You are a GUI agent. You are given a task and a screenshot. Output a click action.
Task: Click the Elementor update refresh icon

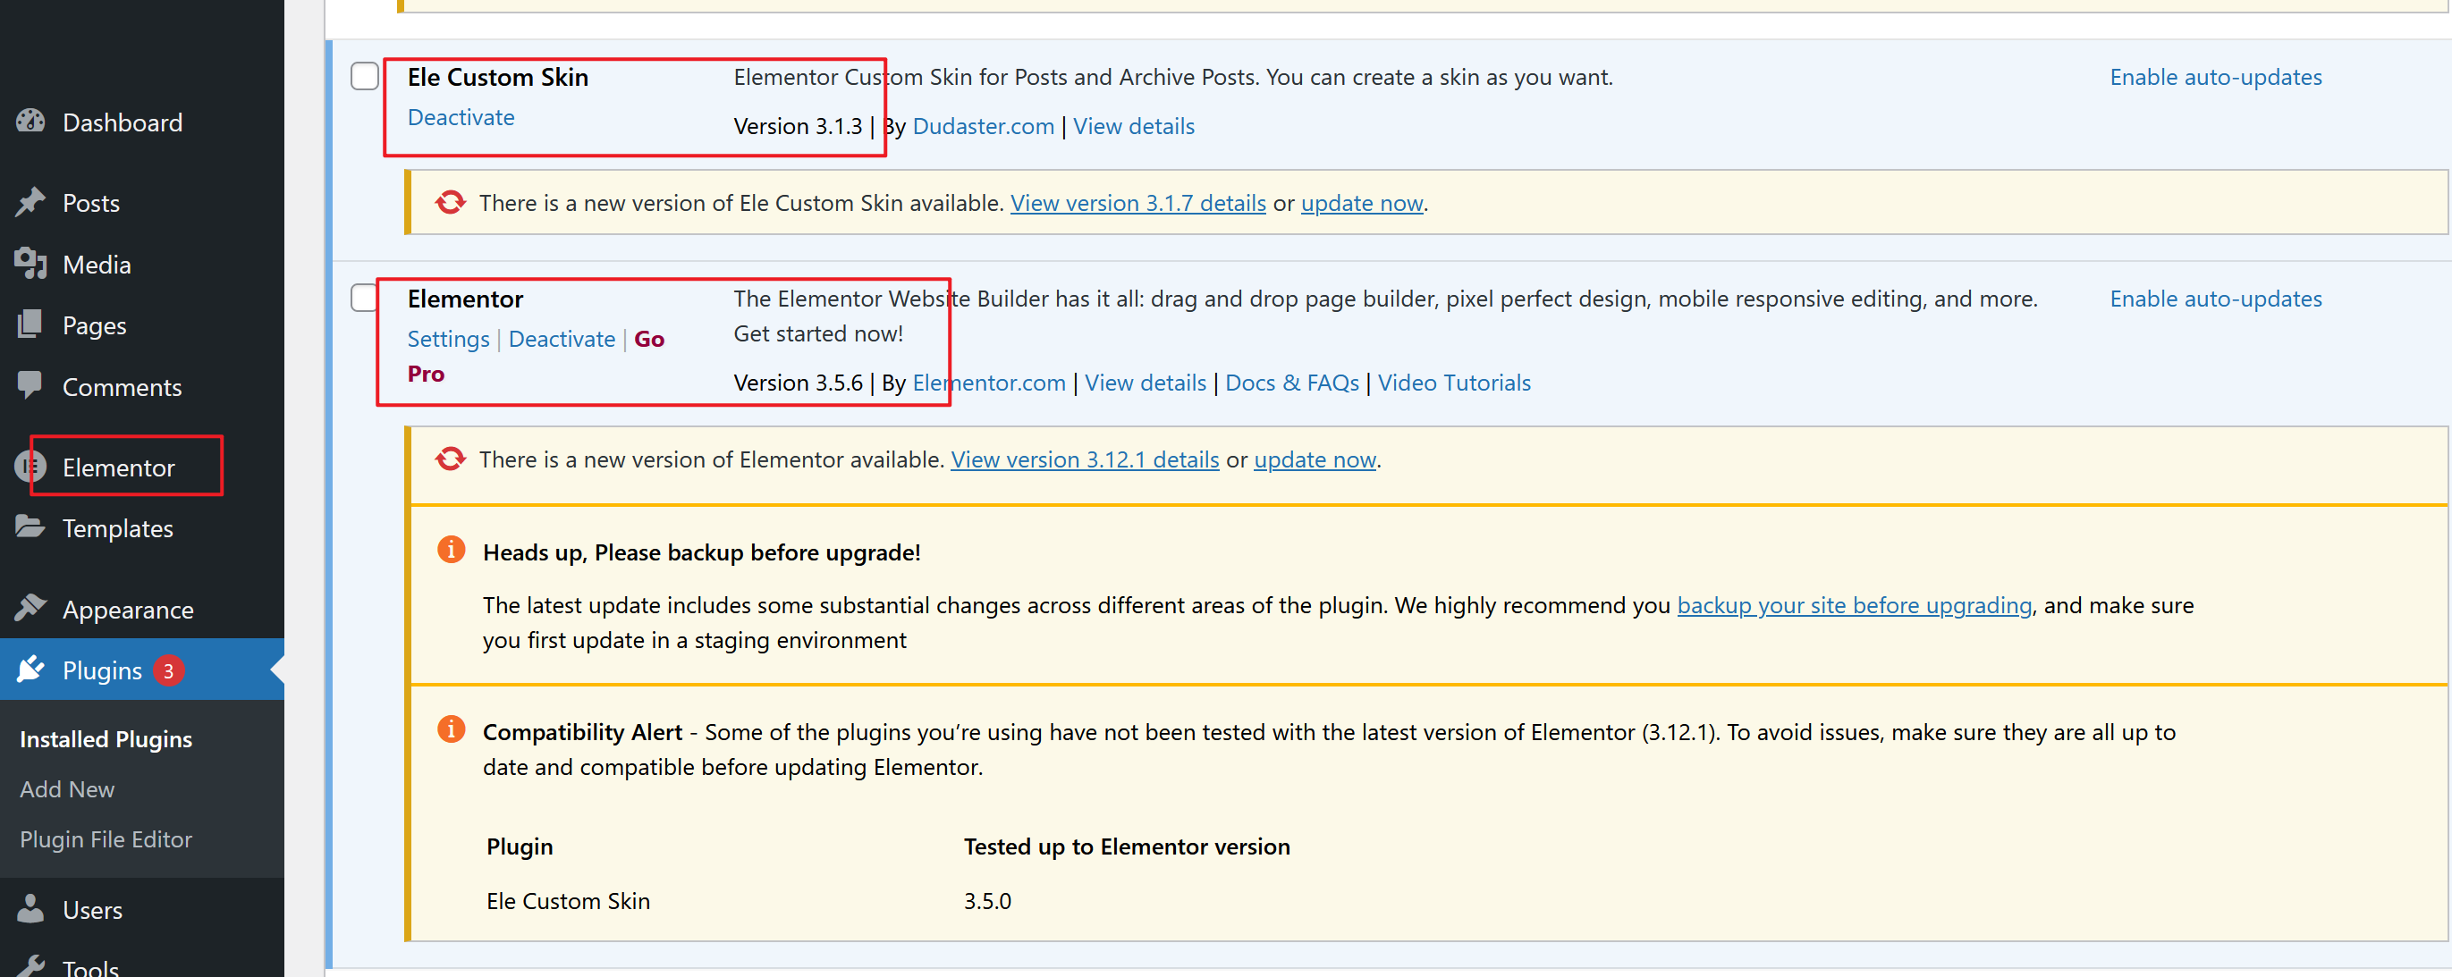coord(450,459)
